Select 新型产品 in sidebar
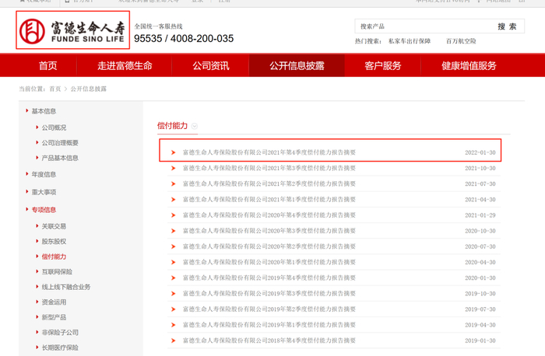The height and width of the screenshot is (356, 545). point(54,317)
